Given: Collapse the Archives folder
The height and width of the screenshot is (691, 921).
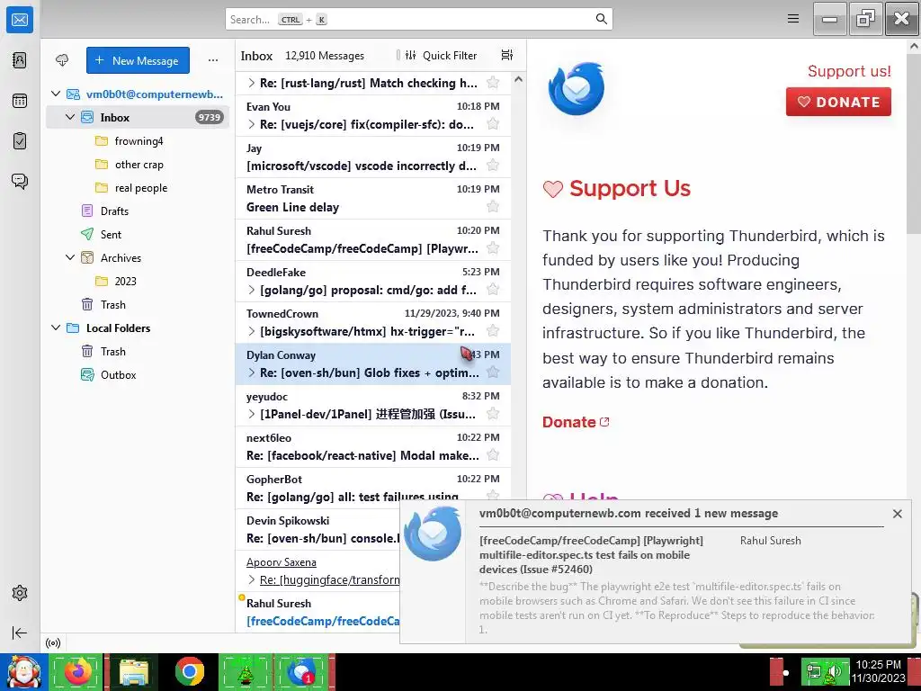Looking at the screenshot, I should pyautogui.click(x=70, y=257).
